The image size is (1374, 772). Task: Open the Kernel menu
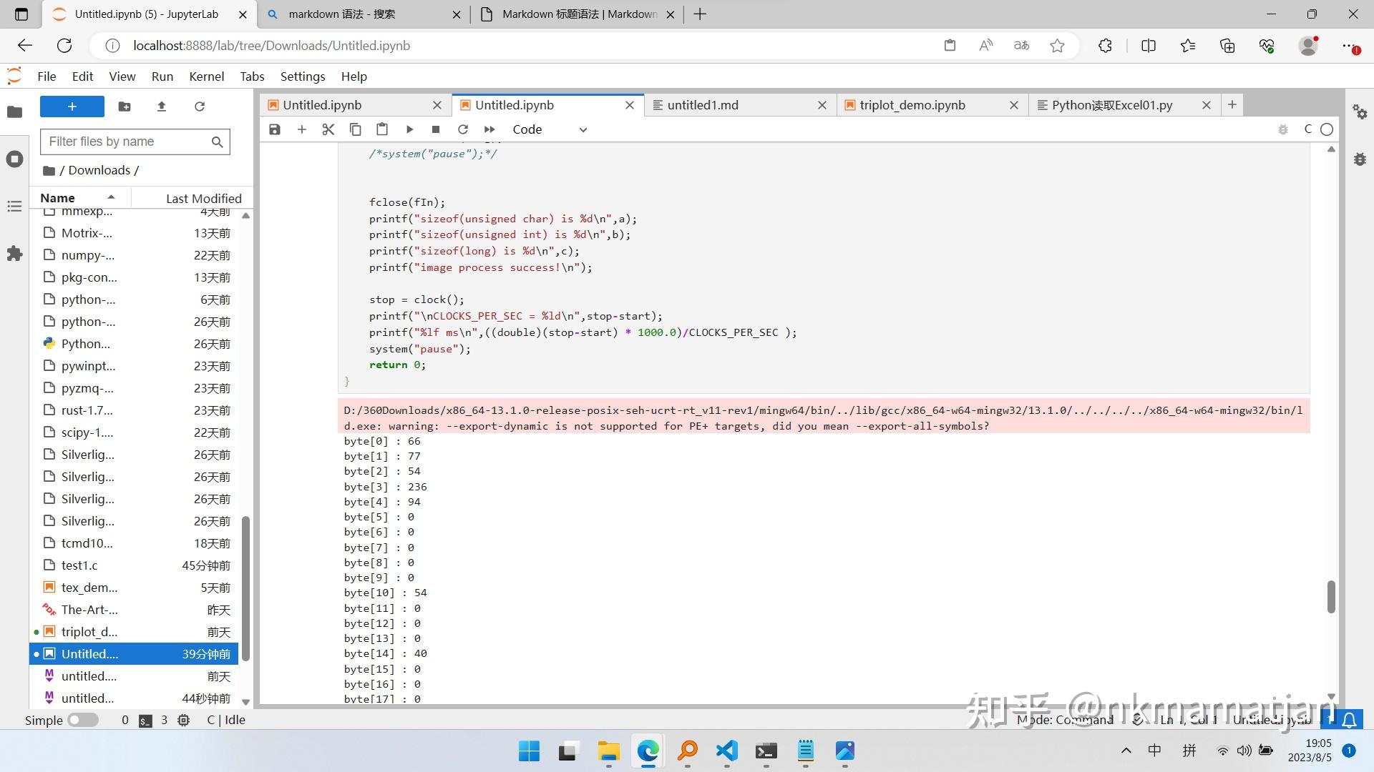tap(206, 76)
